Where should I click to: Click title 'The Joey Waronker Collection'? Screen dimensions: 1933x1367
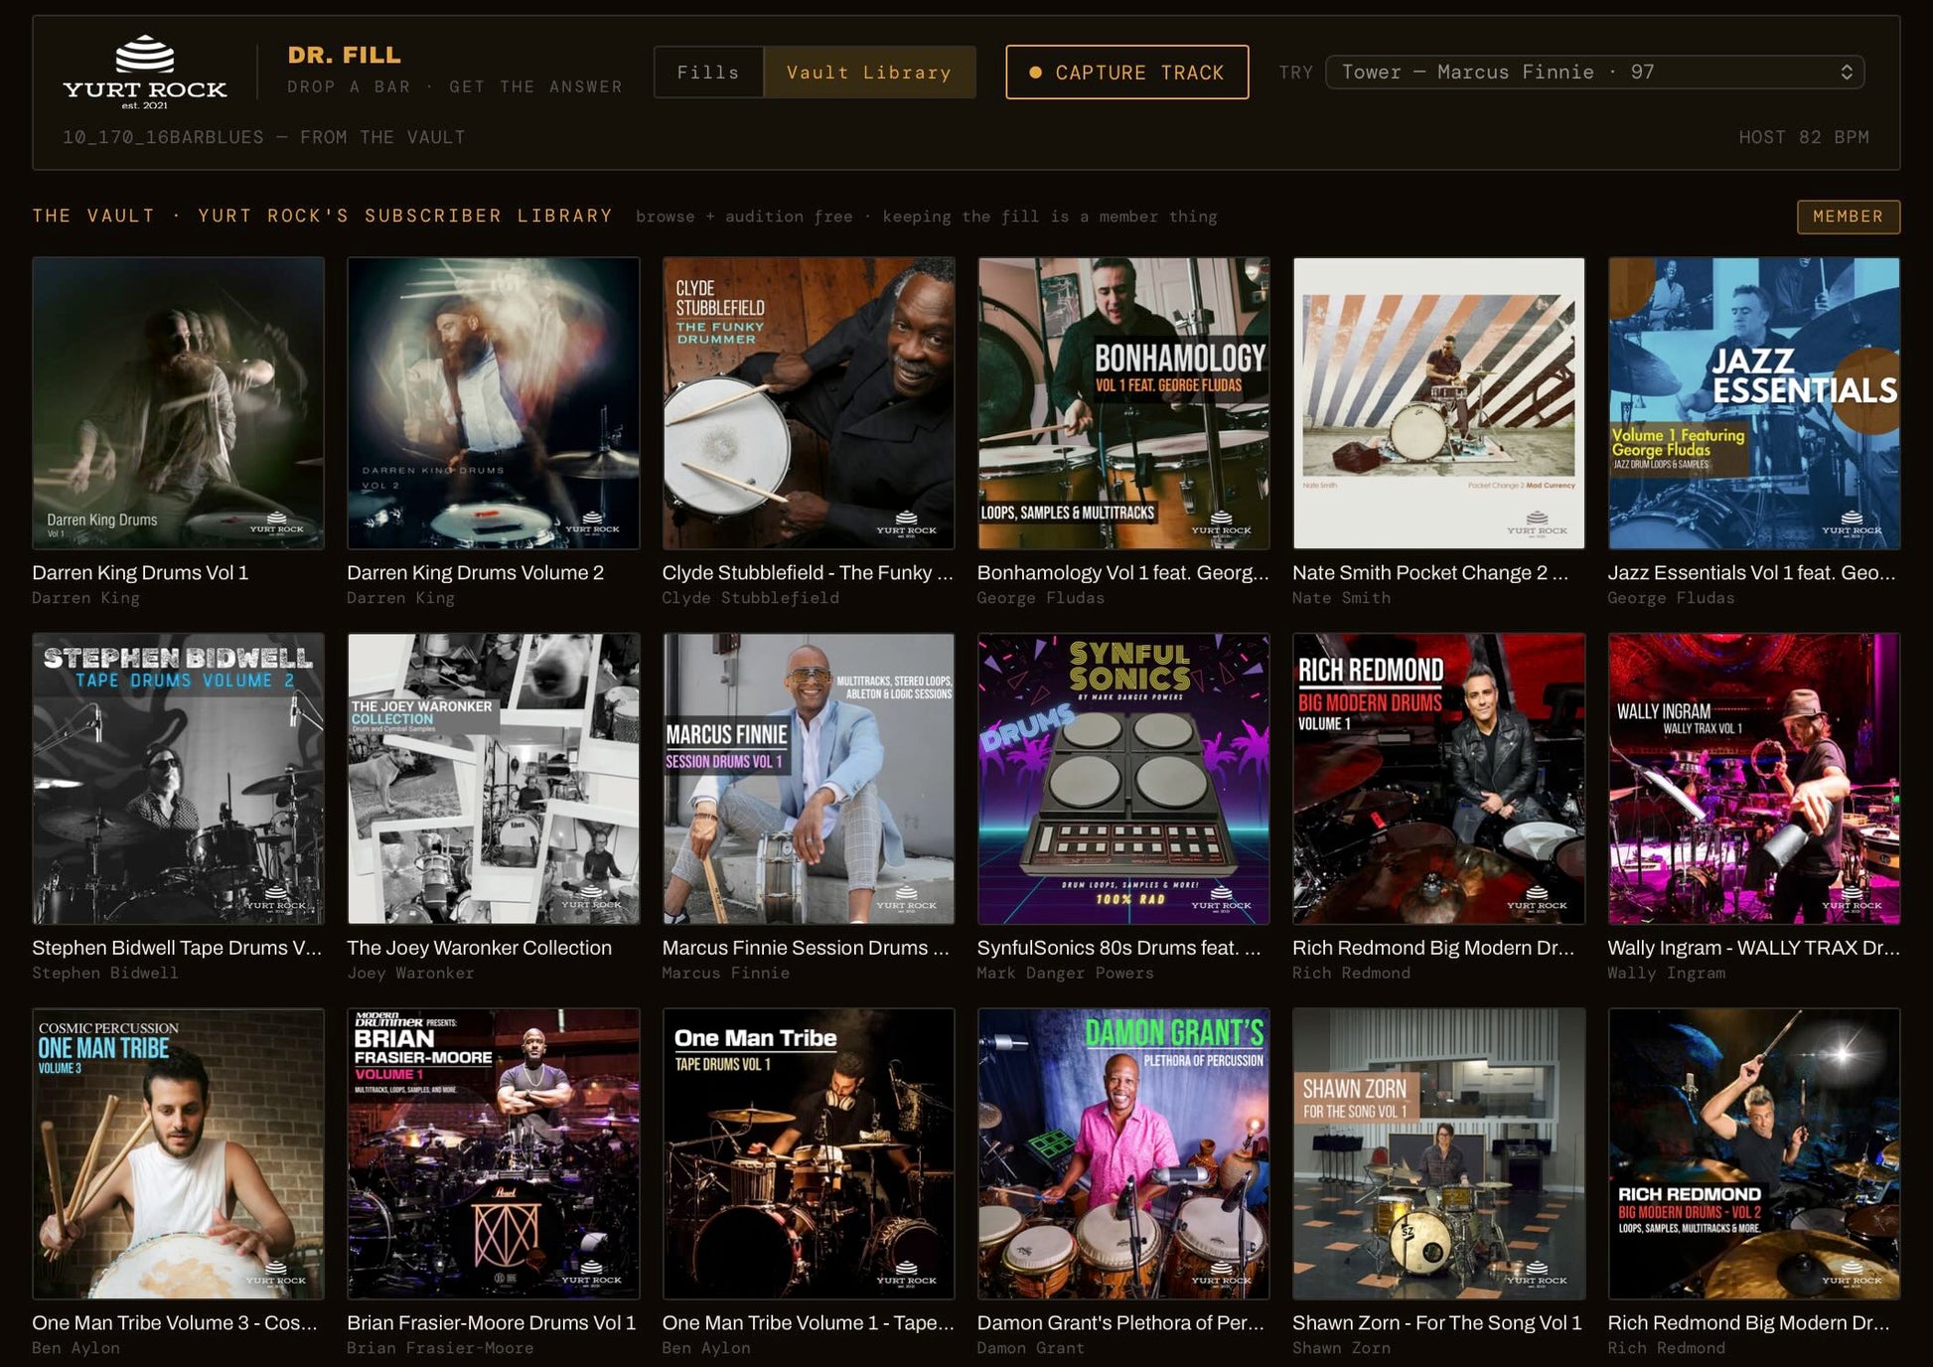479,948
